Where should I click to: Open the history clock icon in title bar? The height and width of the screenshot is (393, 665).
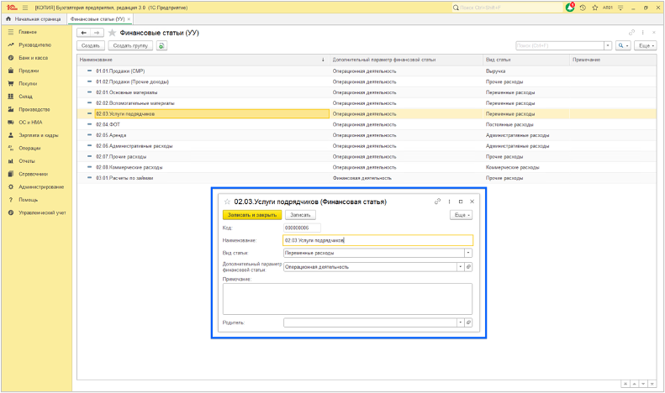(583, 7)
